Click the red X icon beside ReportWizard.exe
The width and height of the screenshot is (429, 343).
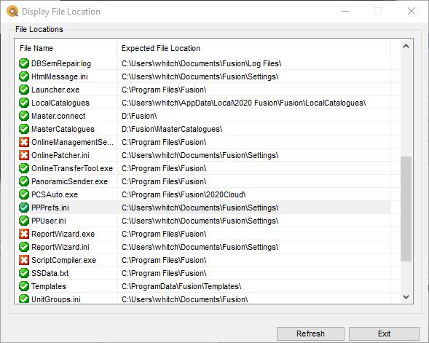click(x=24, y=234)
